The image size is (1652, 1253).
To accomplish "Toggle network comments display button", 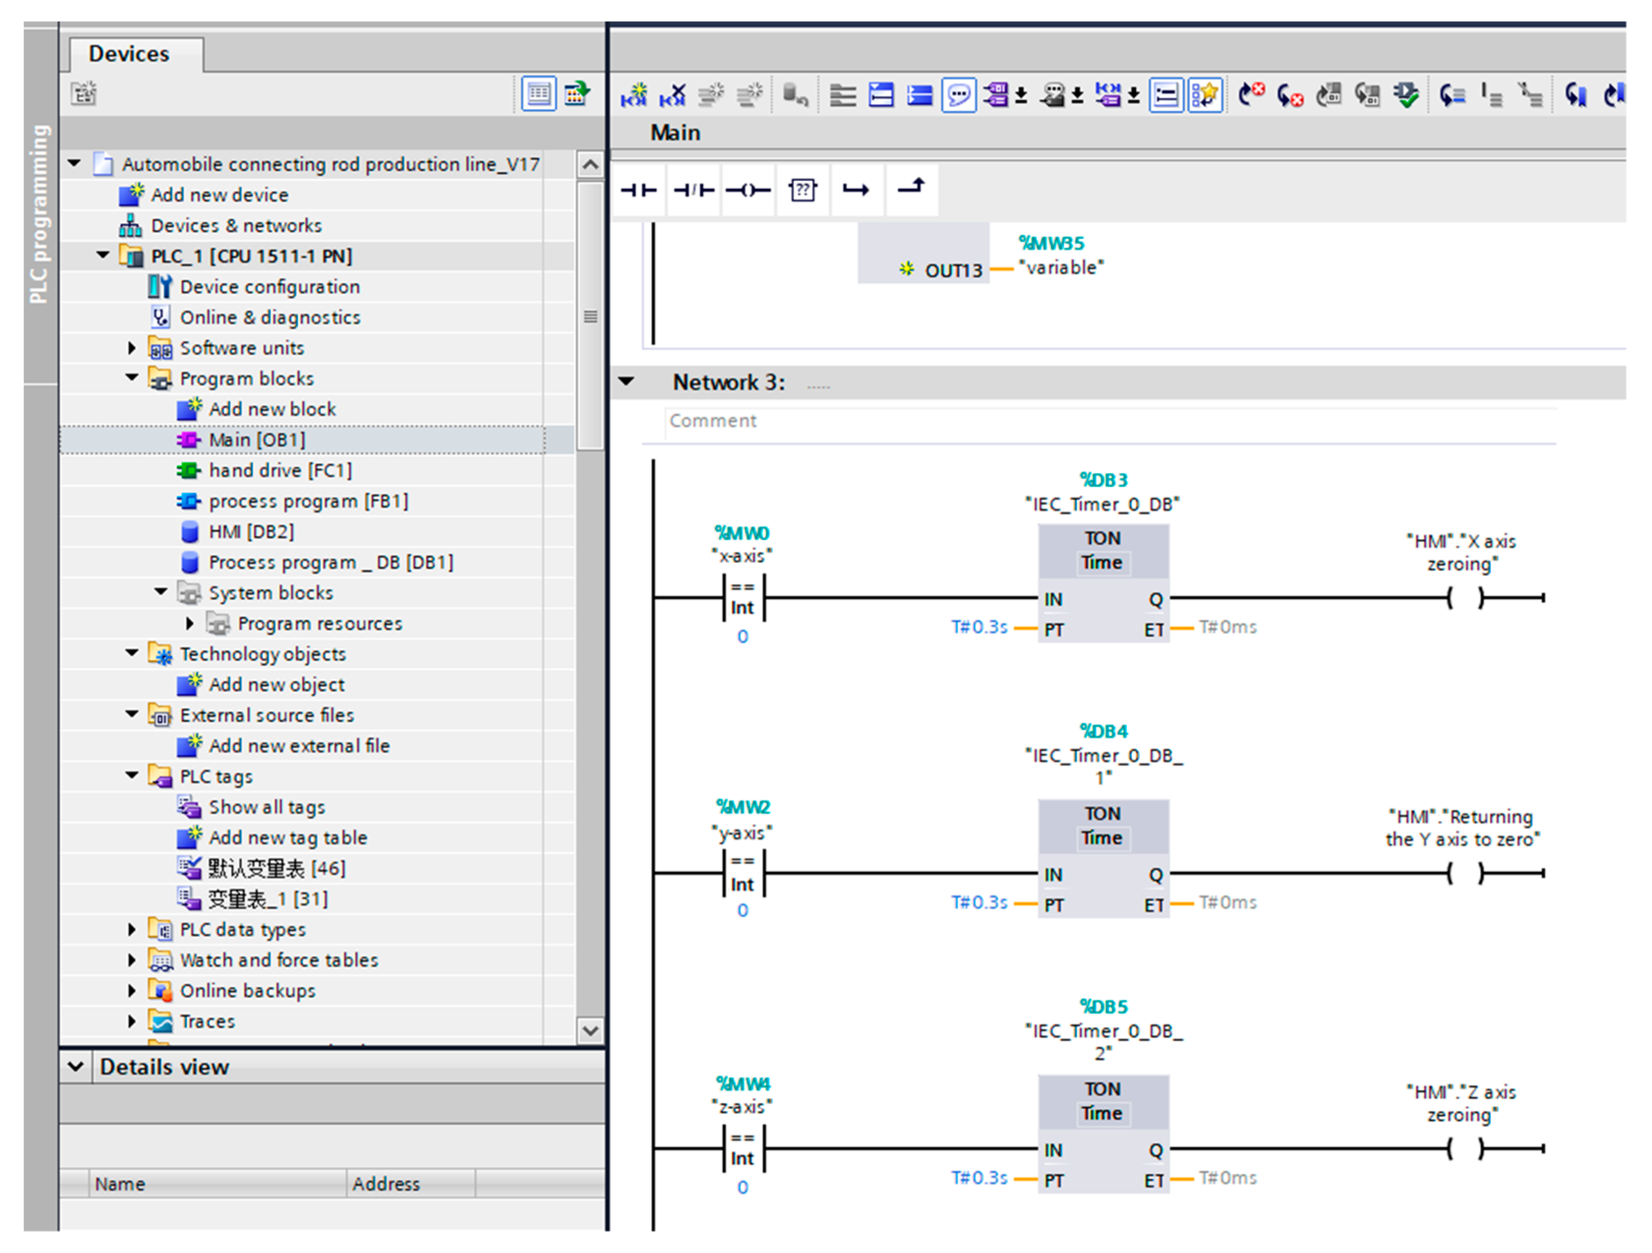I will pyautogui.click(x=958, y=95).
